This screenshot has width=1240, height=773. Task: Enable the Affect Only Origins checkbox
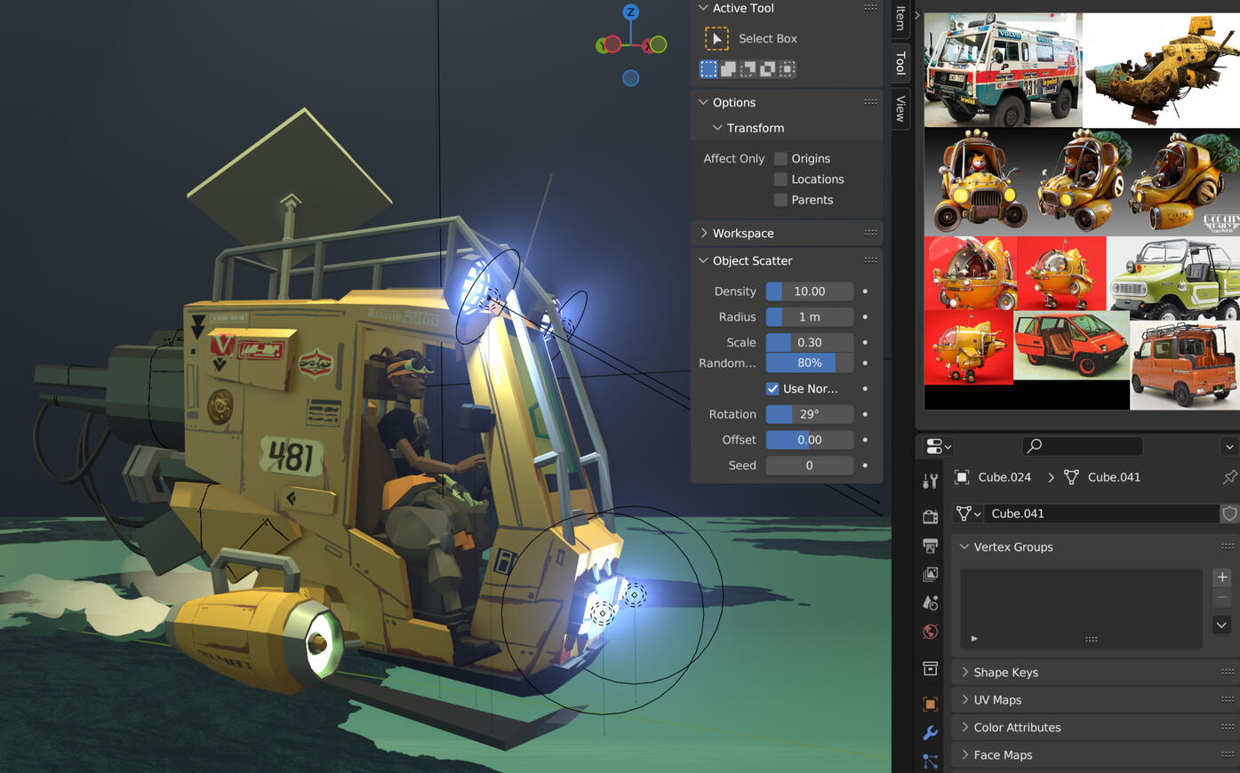(x=780, y=158)
